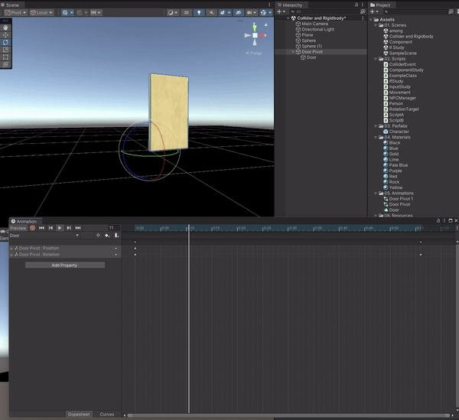
Task: Switch to Curves view
Action: point(107,414)
